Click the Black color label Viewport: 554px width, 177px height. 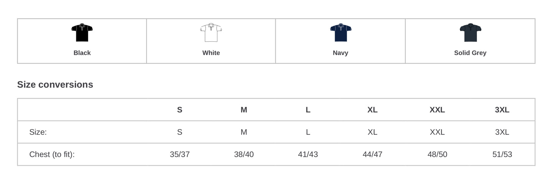82,53
